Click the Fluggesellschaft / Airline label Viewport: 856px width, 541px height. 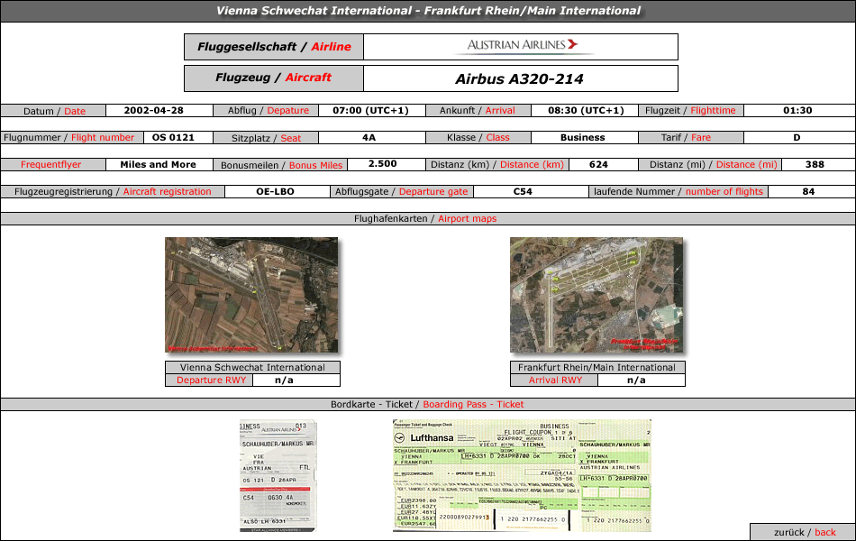point(274,47)
